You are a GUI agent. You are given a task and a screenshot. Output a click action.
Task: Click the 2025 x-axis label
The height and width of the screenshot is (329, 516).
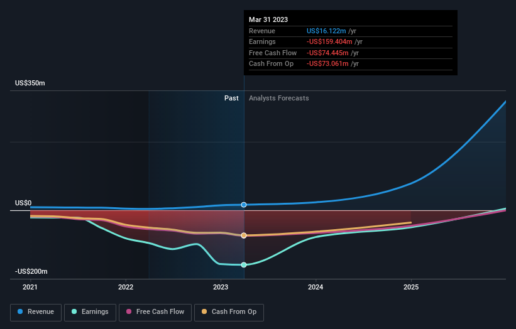(411, 287)
